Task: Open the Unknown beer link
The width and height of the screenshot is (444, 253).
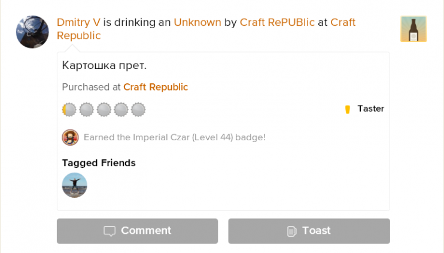Action: pyautogui.click(x=197, y=22)
